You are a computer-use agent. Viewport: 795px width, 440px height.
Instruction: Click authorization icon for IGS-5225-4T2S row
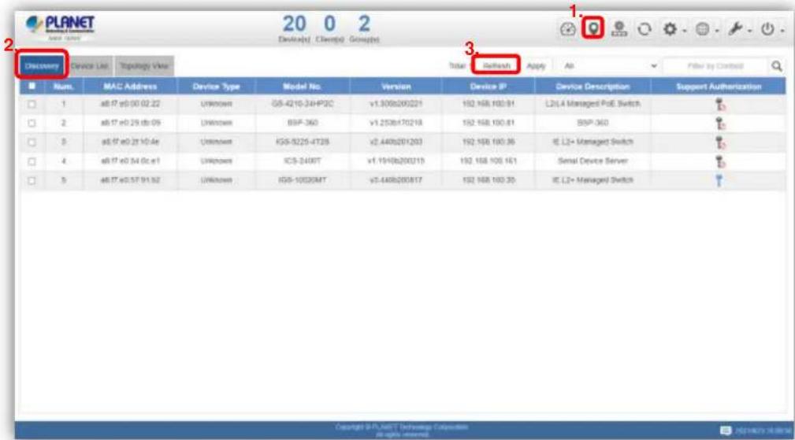pyautogui.click(x=720, y=142)
